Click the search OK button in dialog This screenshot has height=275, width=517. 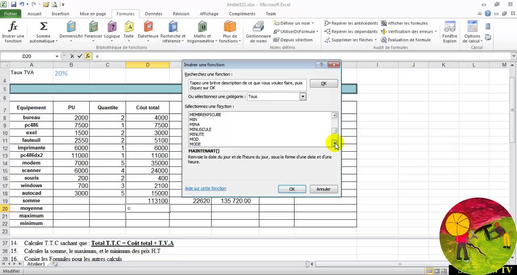324,83
